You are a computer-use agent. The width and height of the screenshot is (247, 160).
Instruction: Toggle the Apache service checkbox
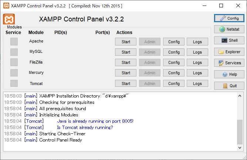tap(14, 42)
